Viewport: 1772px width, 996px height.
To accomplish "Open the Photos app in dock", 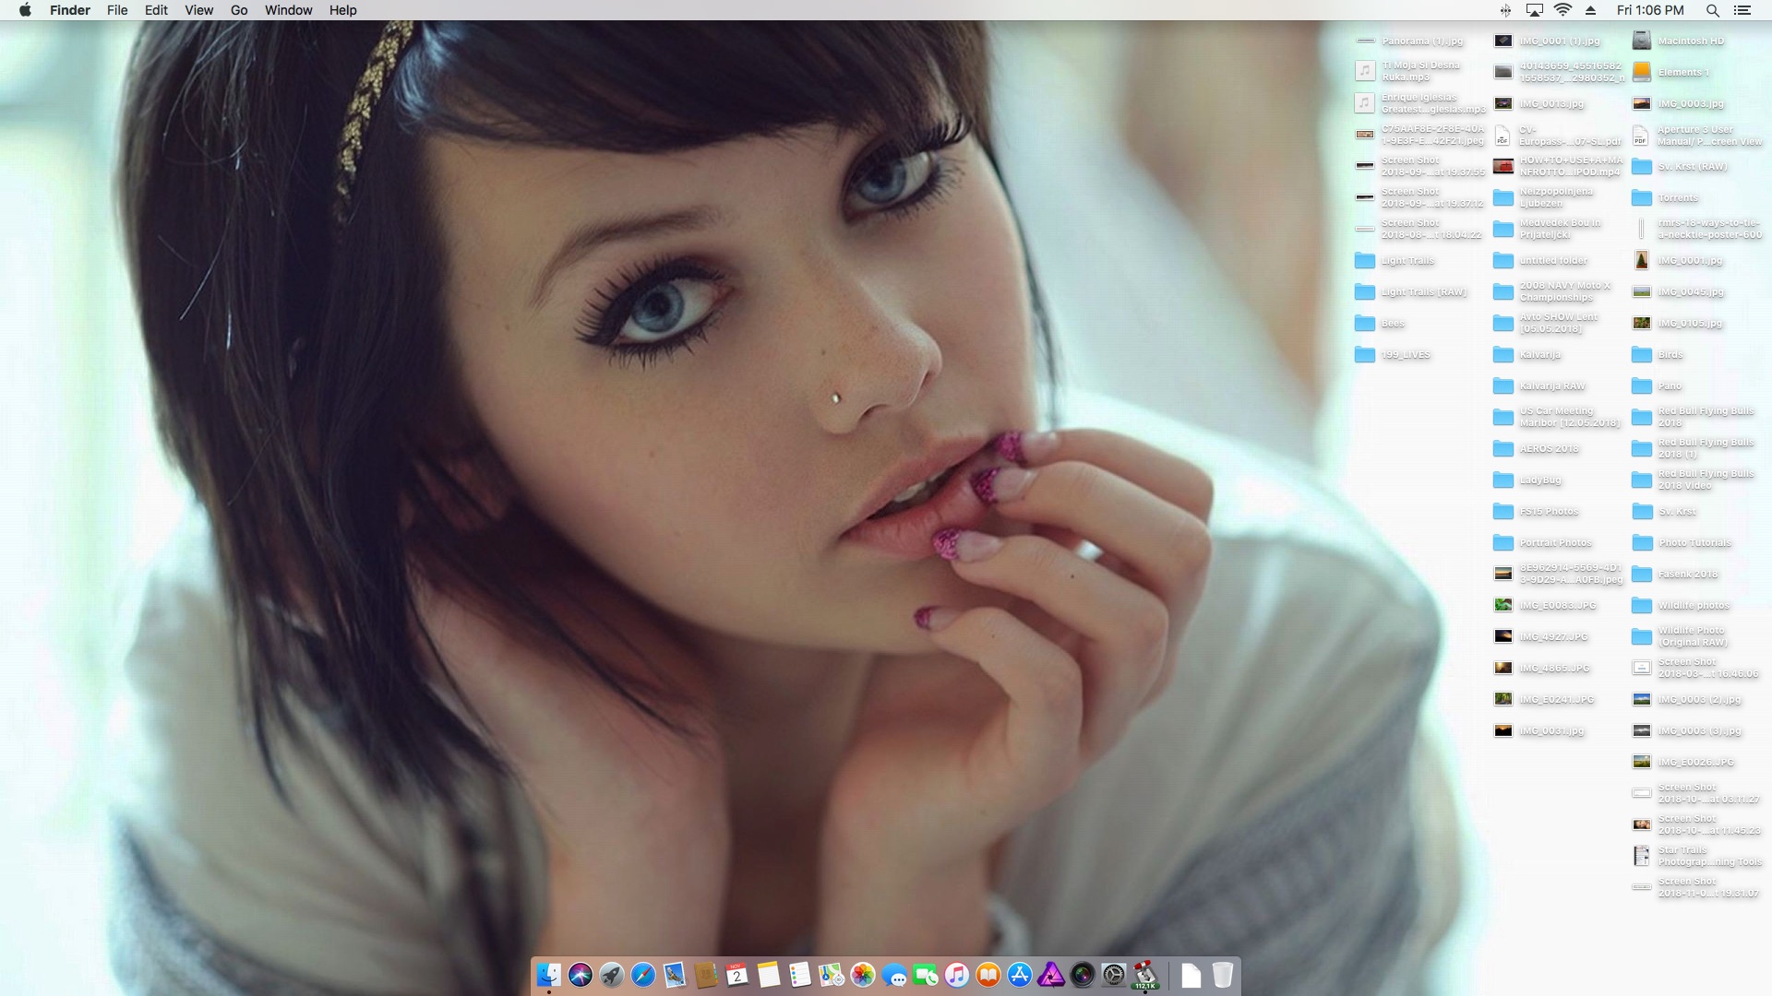I will [863, 975].
